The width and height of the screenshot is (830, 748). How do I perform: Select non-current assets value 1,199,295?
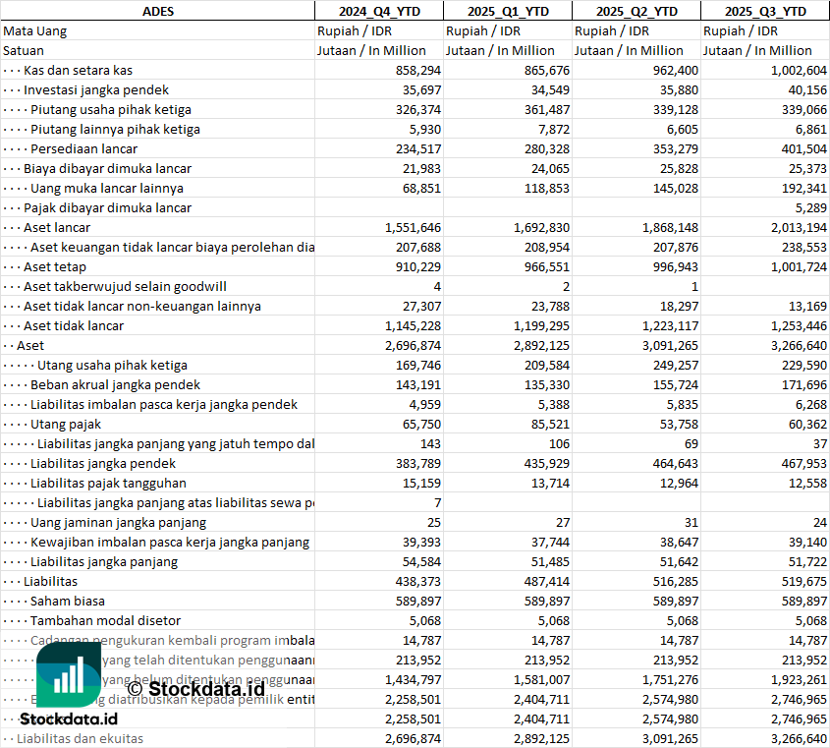tap(541, 324)
